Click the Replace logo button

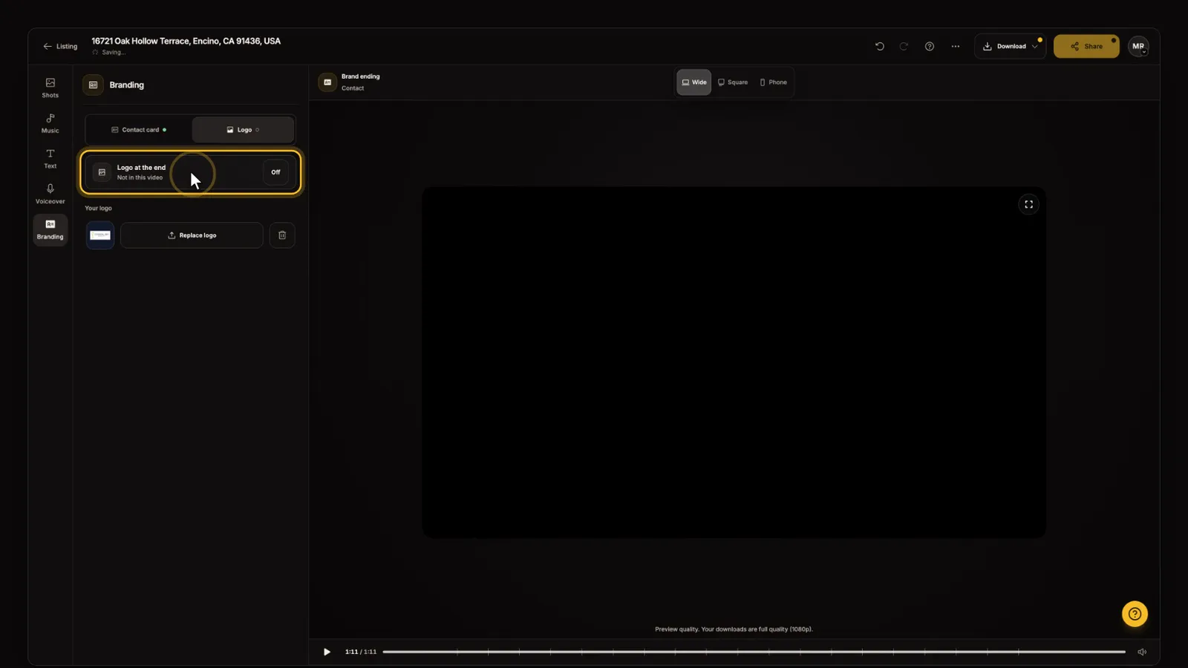pos(192,235)
